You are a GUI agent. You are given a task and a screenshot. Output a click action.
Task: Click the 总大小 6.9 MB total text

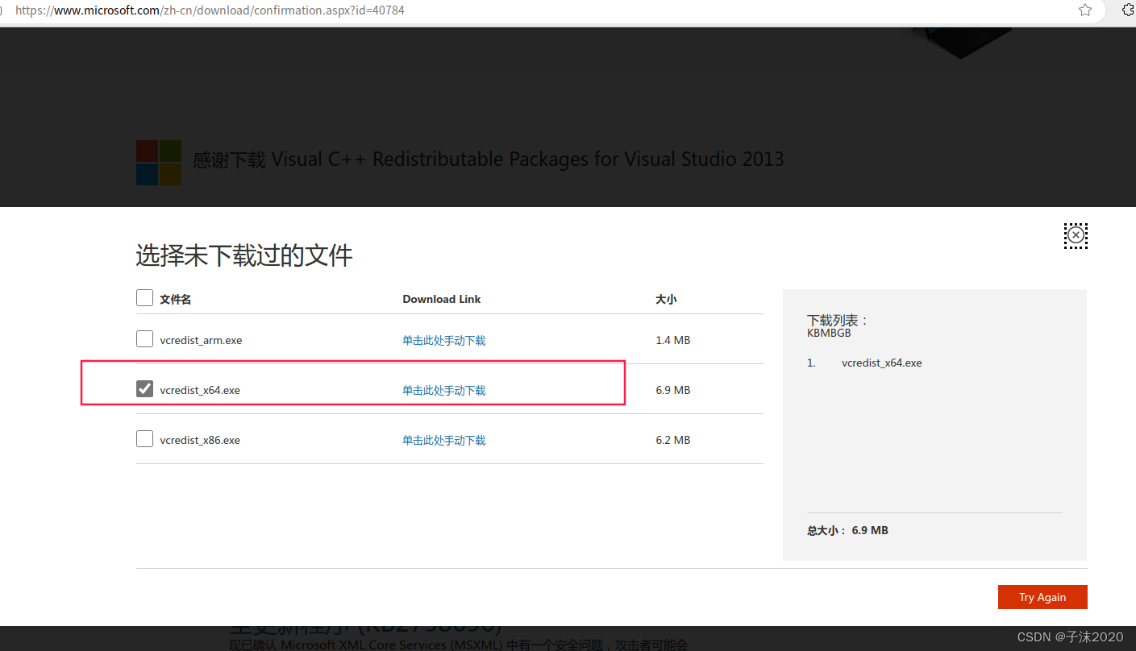pos(847,531)
